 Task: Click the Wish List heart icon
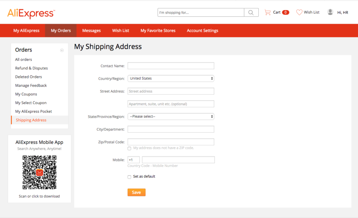pos(299,12)
